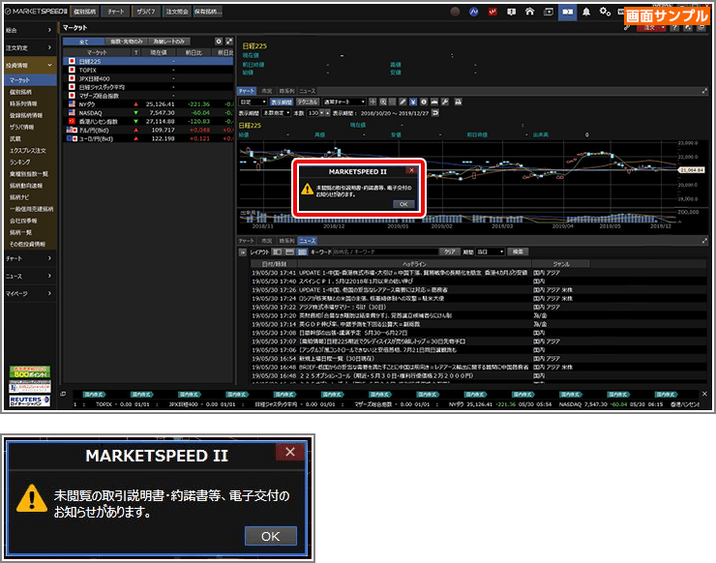Collapse the 投資情報 sidebar section
The image size is (716, 563).
point(30,65)
